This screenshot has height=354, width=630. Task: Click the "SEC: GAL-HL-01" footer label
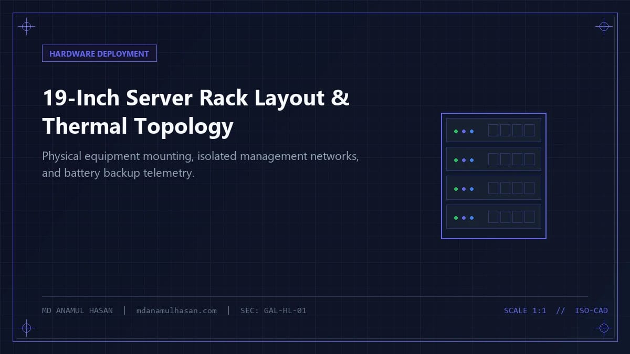pyautogui.click(x=274, y=310)
